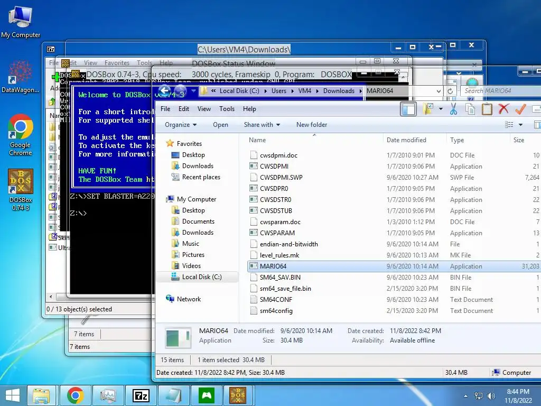
Task: Click the refresh button next to address bar
Action: tap(450, 91)
